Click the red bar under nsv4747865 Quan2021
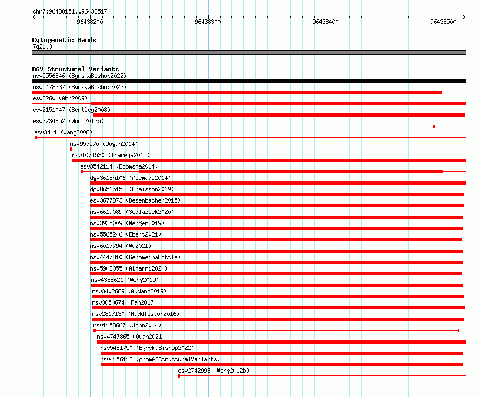 click(282, 342)
